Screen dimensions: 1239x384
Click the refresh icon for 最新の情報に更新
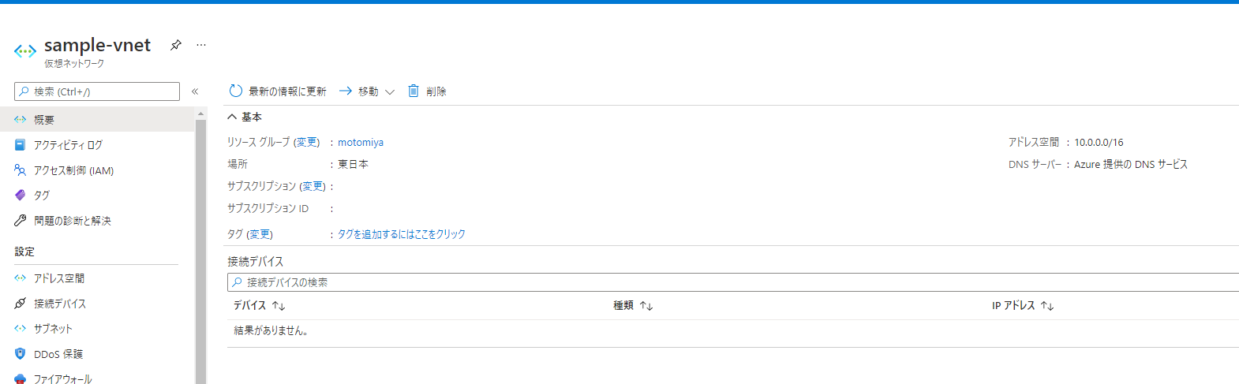pos(235,91)
